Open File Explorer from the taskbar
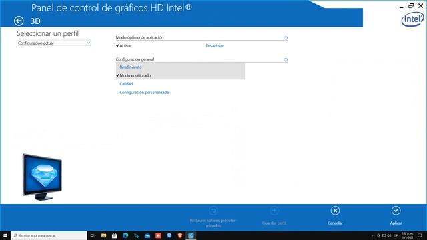The image size is (427, 240). click(x=104, y=235)
